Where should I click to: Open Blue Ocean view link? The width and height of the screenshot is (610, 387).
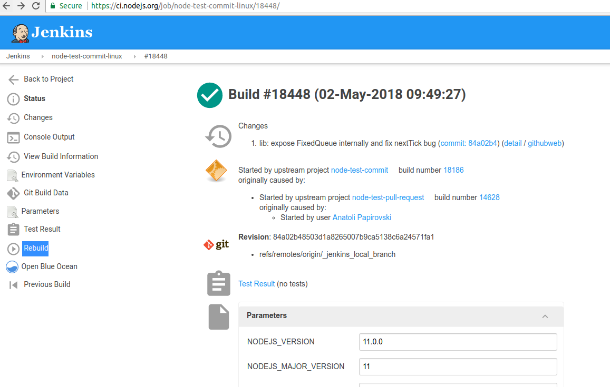pos(50,266)
